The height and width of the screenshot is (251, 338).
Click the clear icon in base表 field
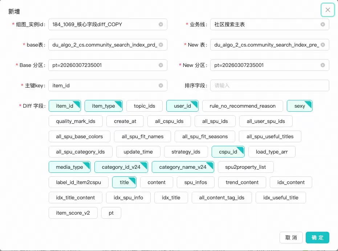tap(161, 45)
